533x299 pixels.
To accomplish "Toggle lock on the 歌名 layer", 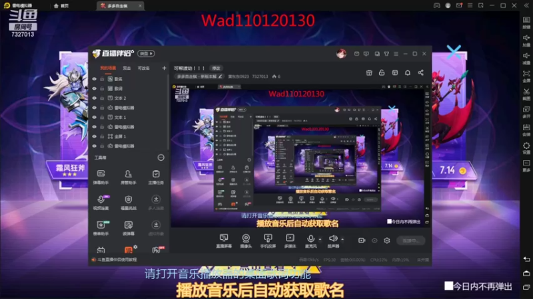I will pyautogui.click(x=102, y=79).
